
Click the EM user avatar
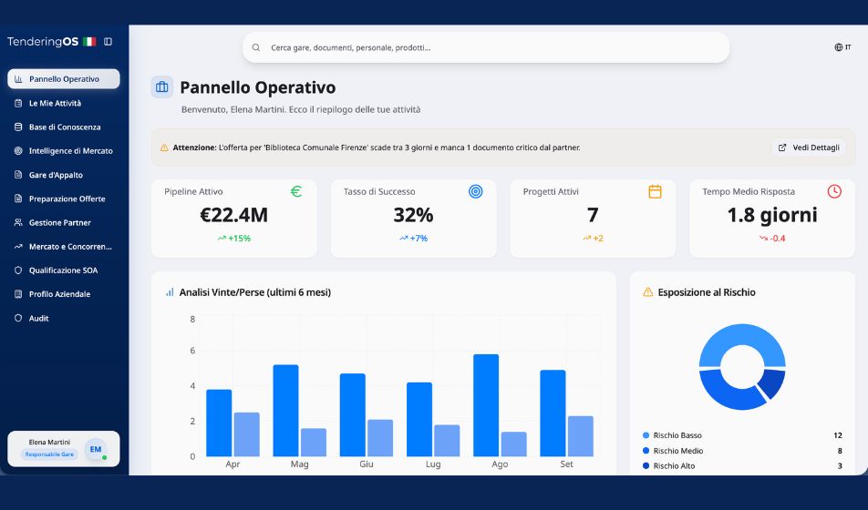tap(96, 449)
